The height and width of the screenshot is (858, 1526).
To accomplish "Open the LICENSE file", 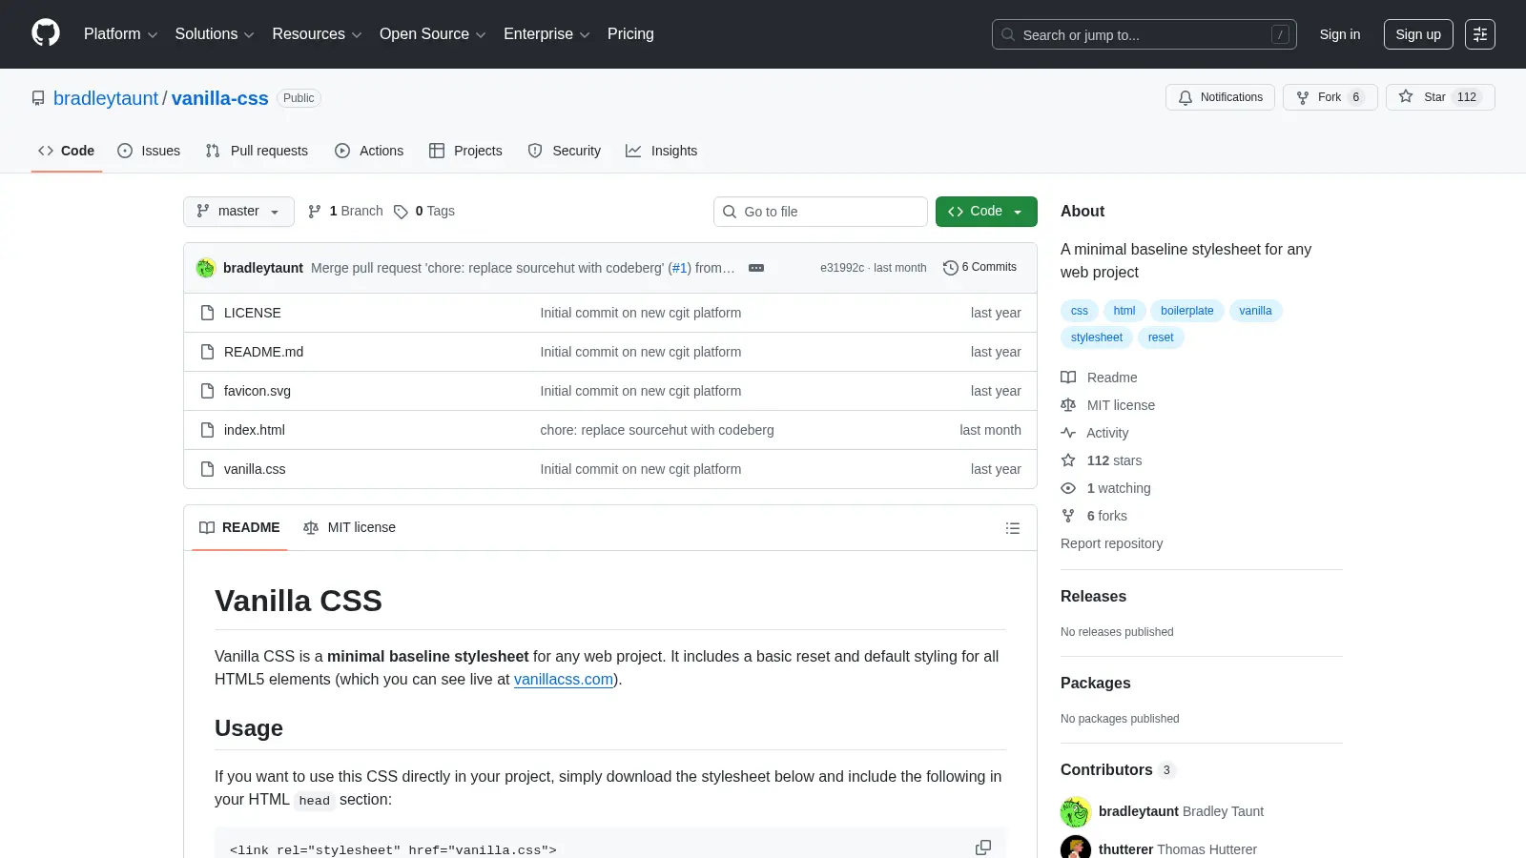I will click(253, 313).
